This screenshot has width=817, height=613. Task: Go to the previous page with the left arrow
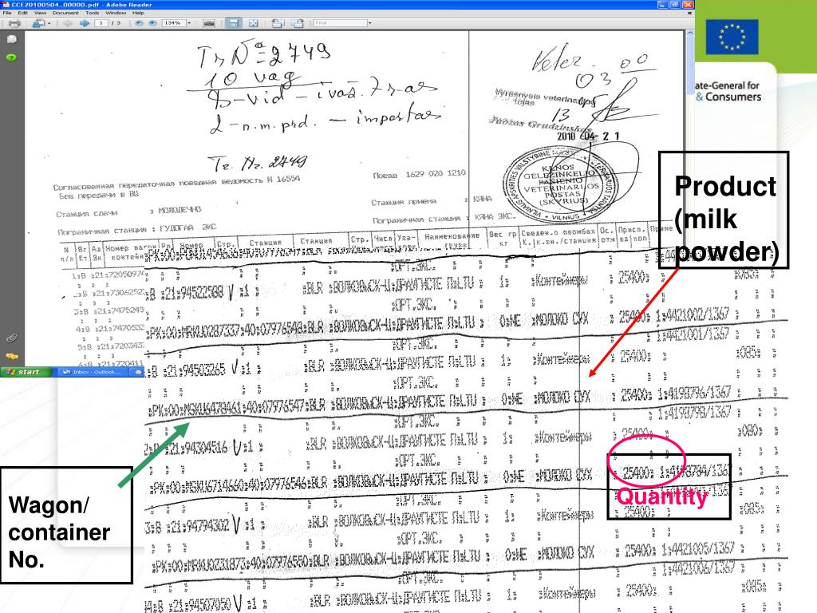(x=68, y=23)
